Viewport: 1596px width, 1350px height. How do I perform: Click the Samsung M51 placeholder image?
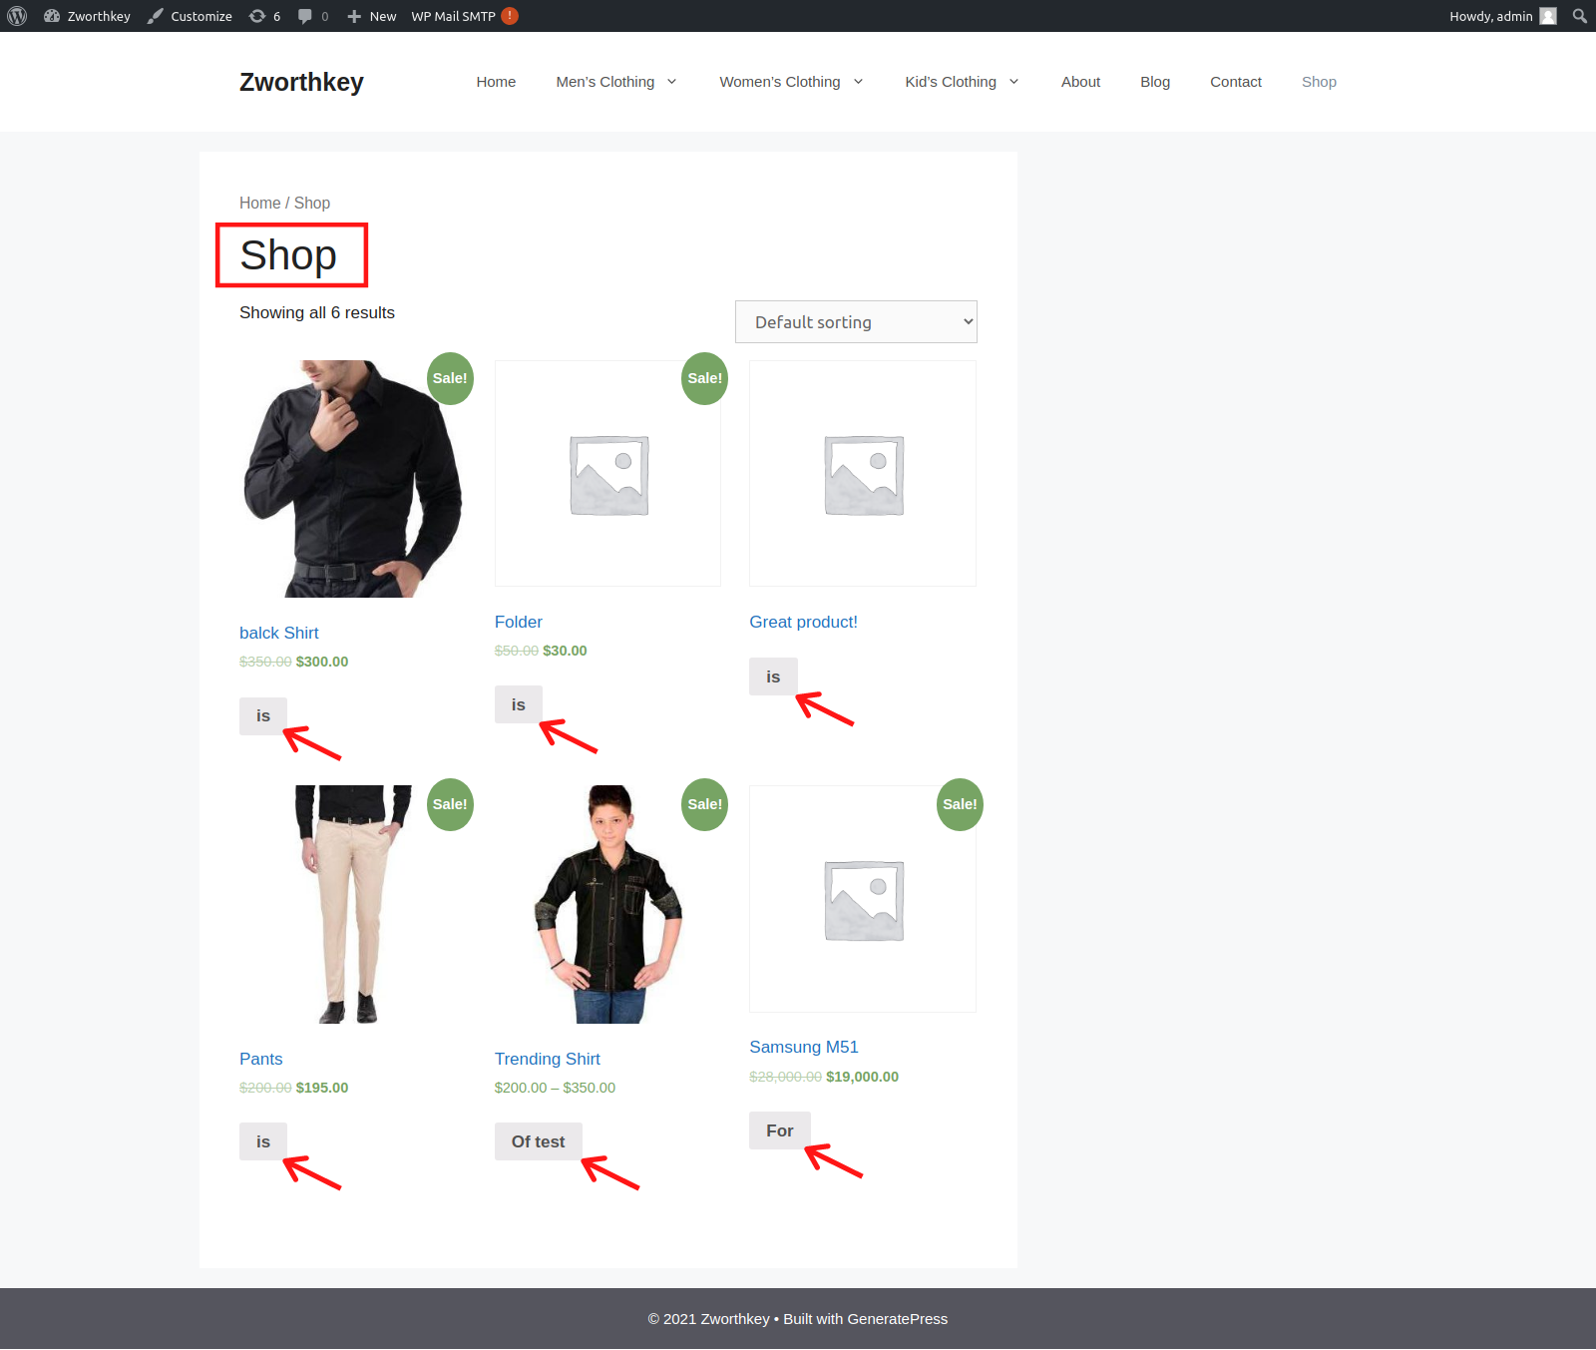click(x=863, y=899)
